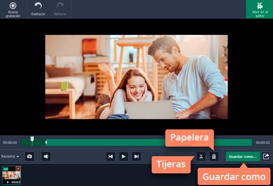Image resolution: width=273 pixels, height=186 pixels.
Task: Start a new recording with Nueva grabación
Action: point(13,10)
